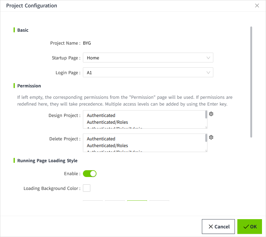
Task: Disable the Running Page Loading Style toggle
Action: click(90, 174)
